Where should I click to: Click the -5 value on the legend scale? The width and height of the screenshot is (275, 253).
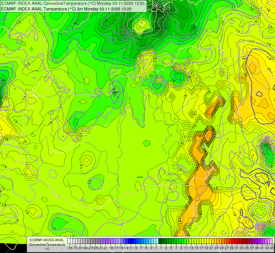146,248
